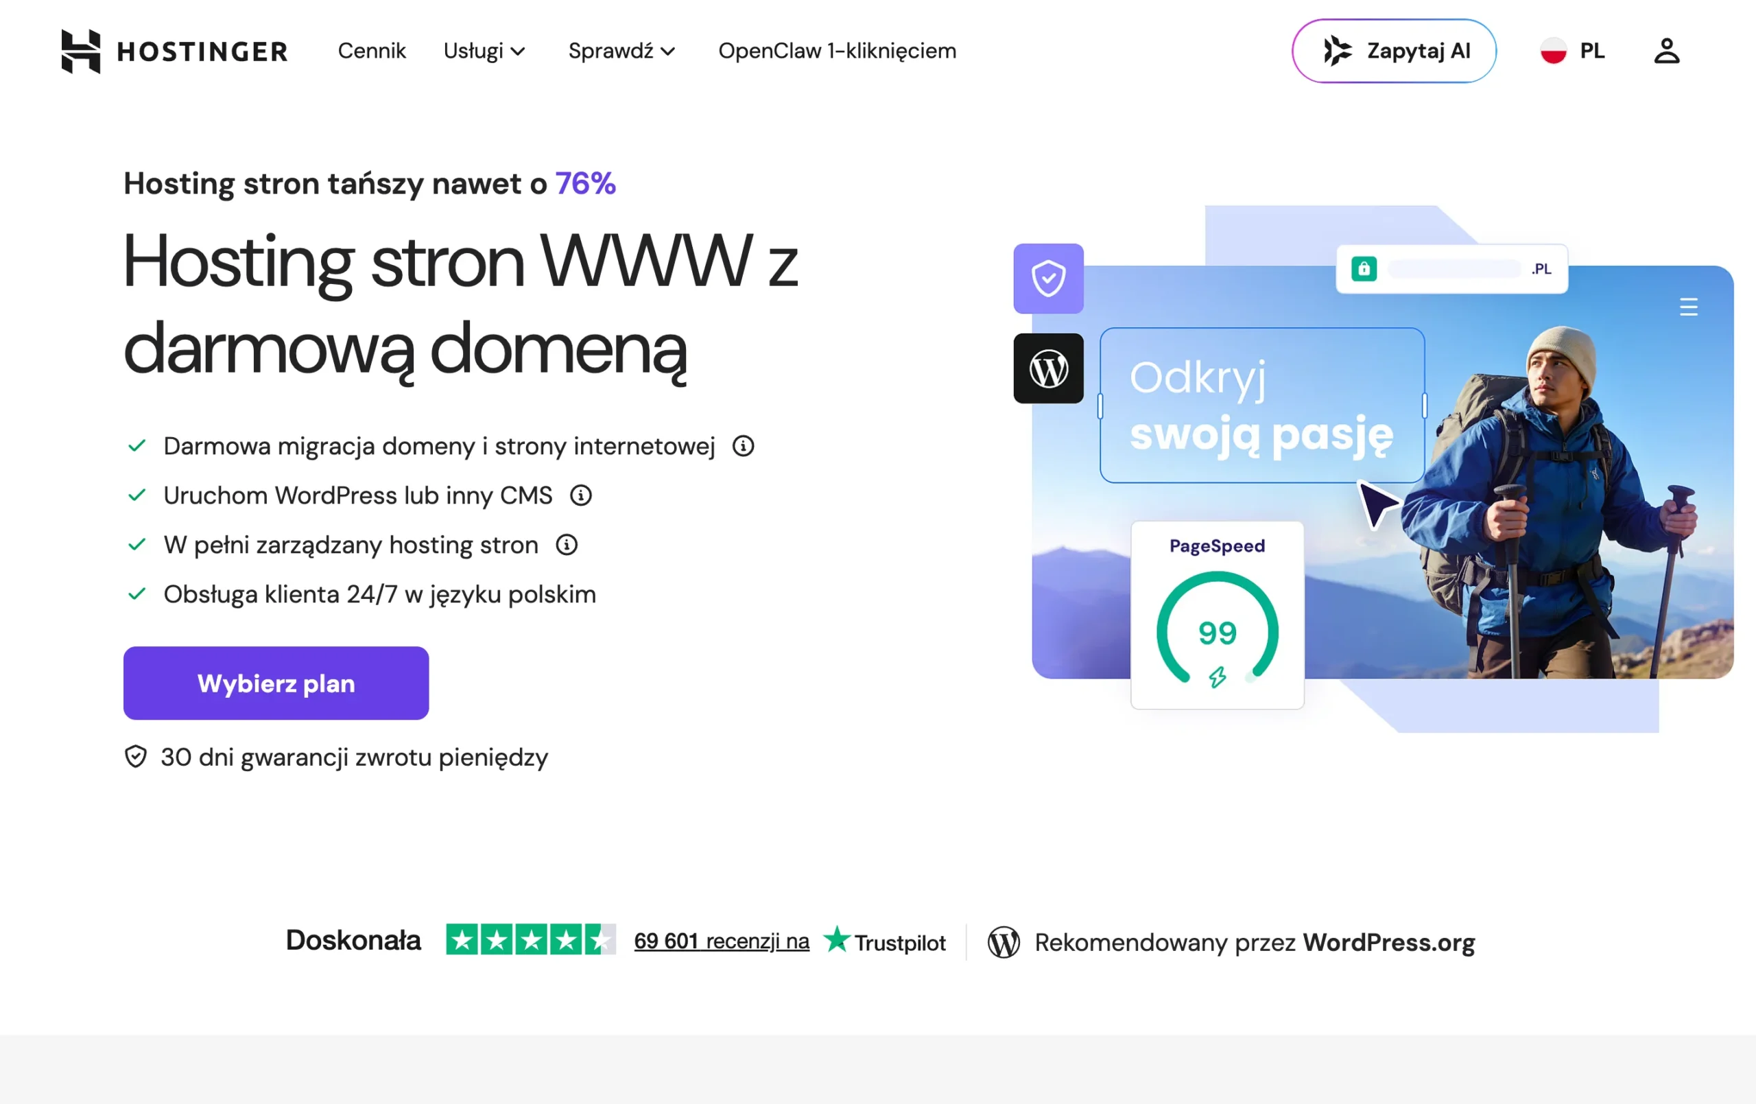Click the hamburger menu in hero image
Image resolution: width=1756 pixels, height=1104 pixels.
tap(1689, 307)
